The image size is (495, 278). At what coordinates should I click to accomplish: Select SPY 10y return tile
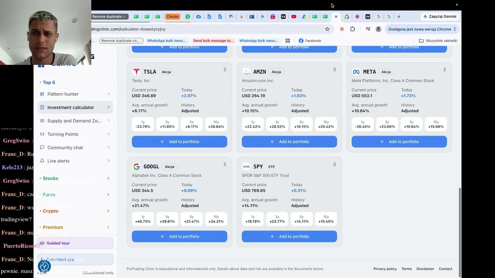pos(326,219)
